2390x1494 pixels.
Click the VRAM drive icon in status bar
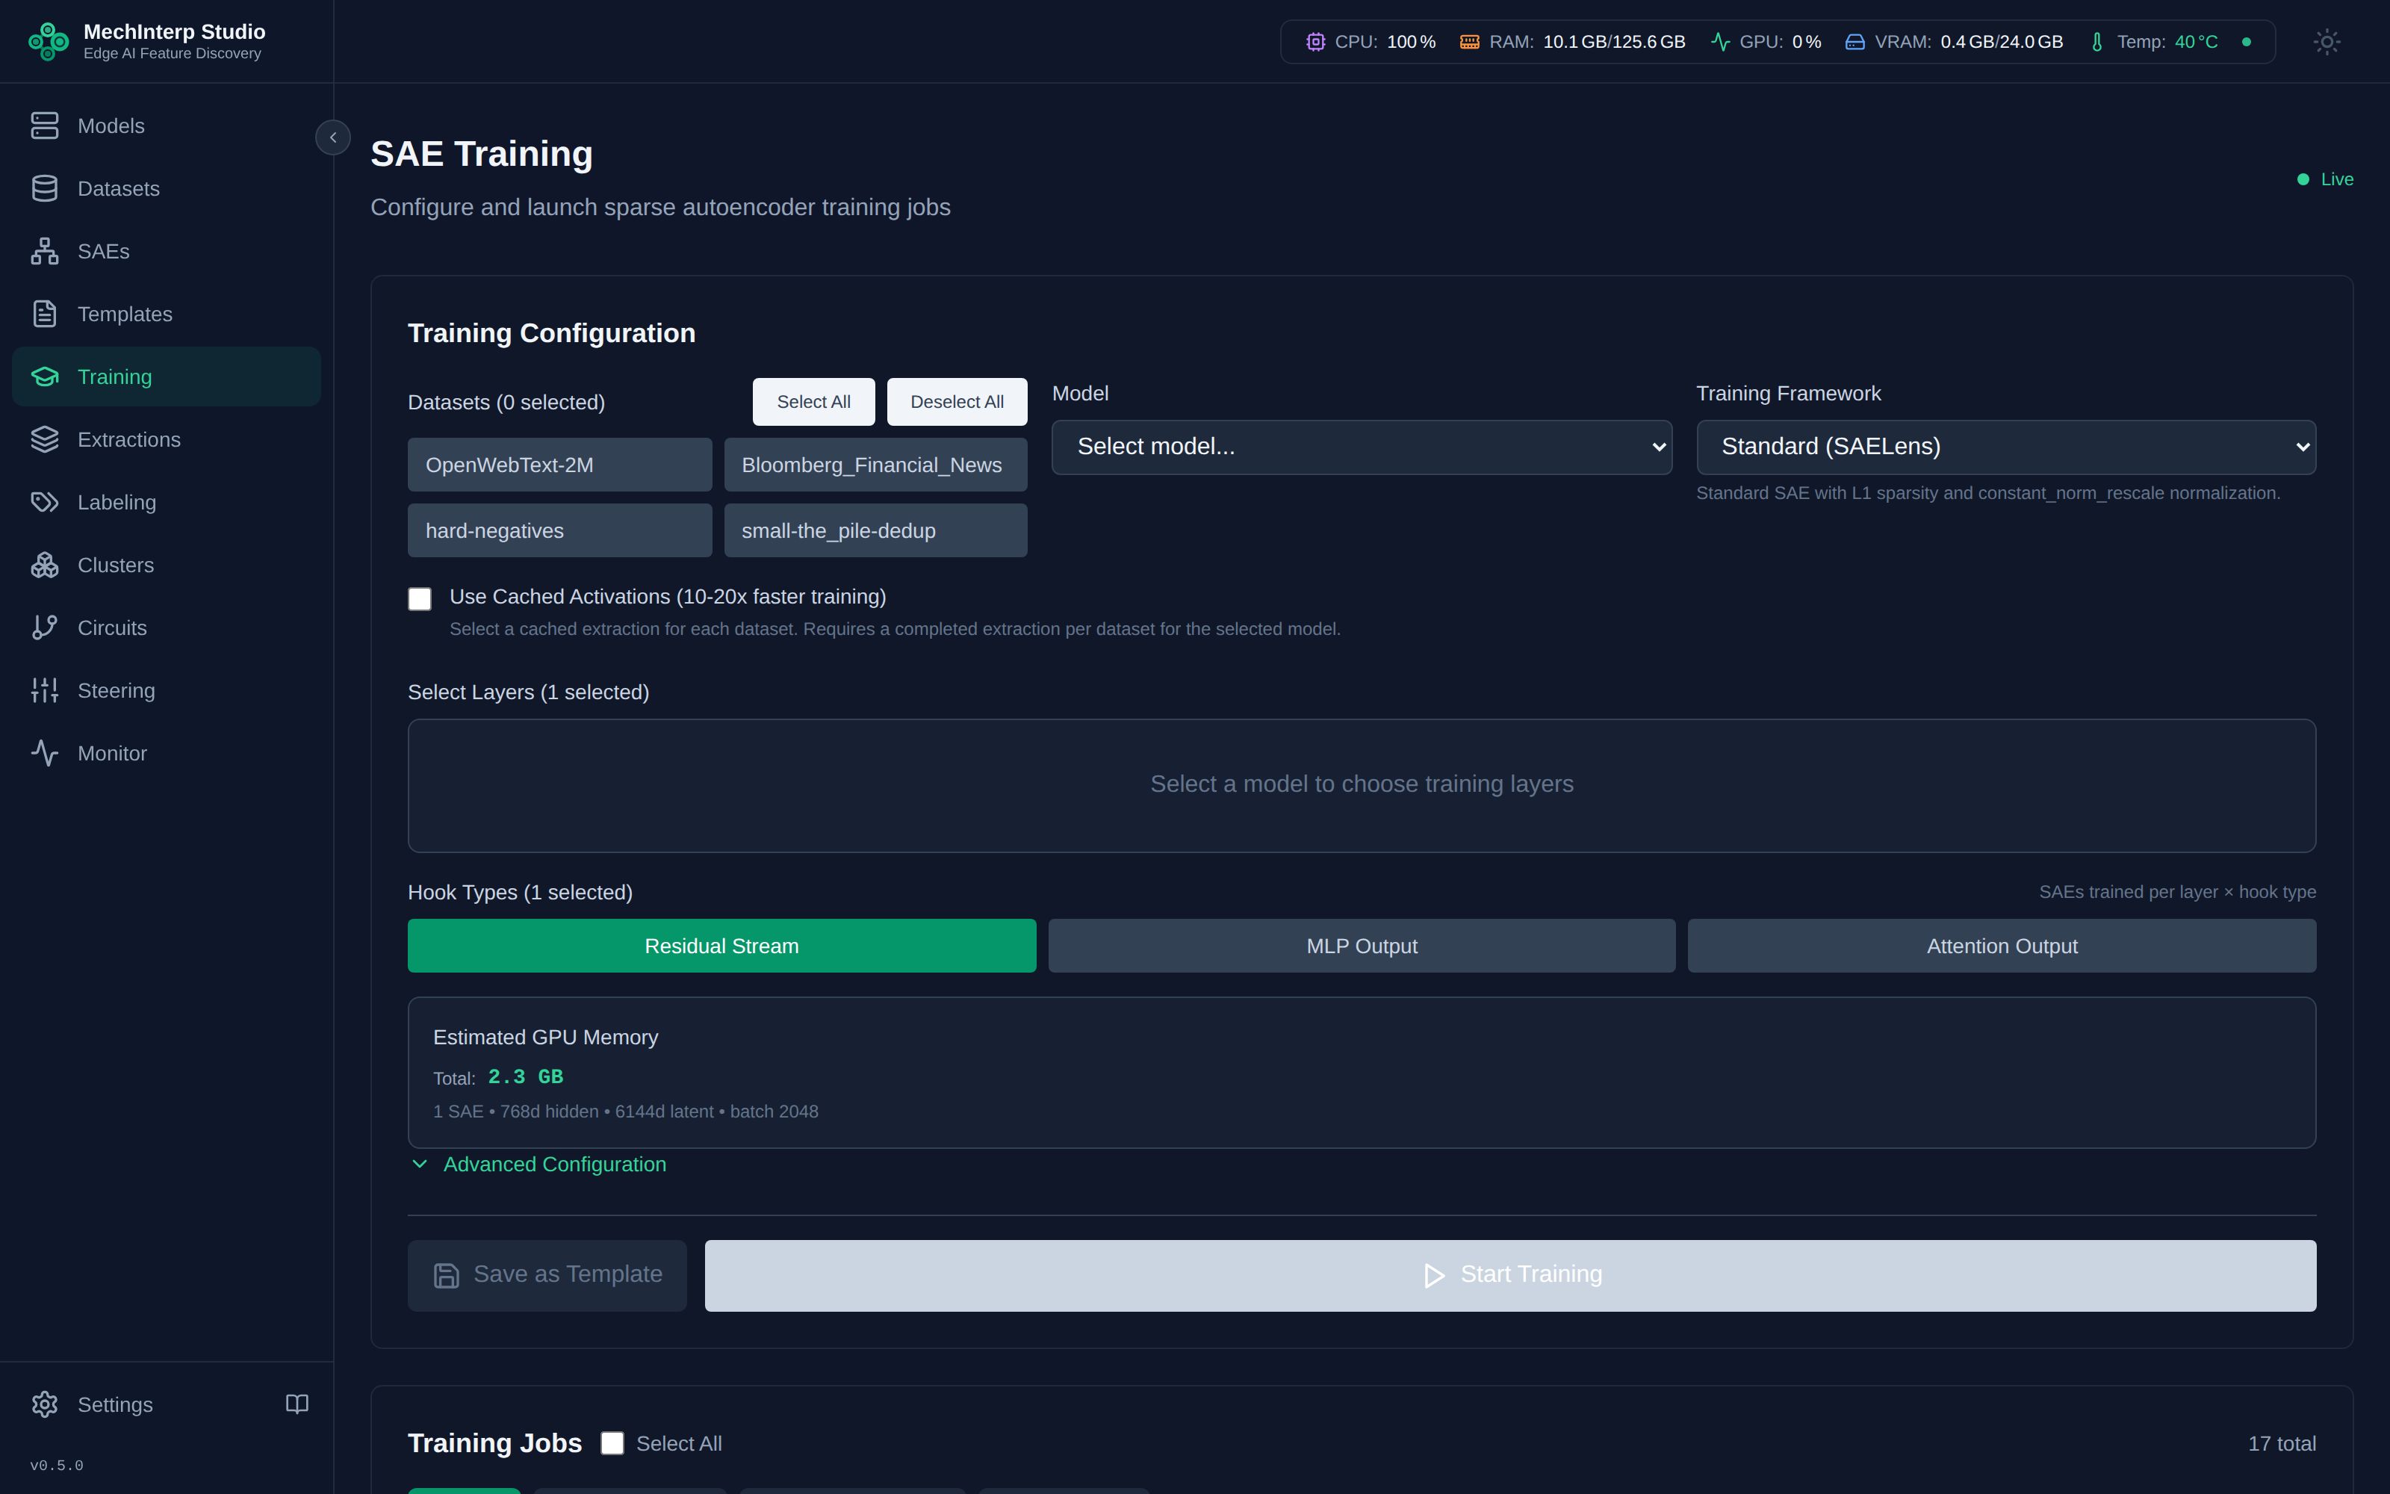(1854, 42)
